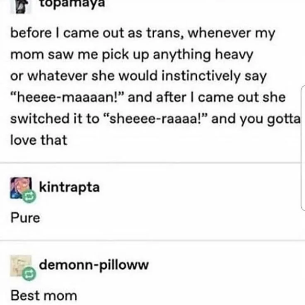Open demonn-pilloww's beige avatar image

pyautogui.click(x=21, y=266)
